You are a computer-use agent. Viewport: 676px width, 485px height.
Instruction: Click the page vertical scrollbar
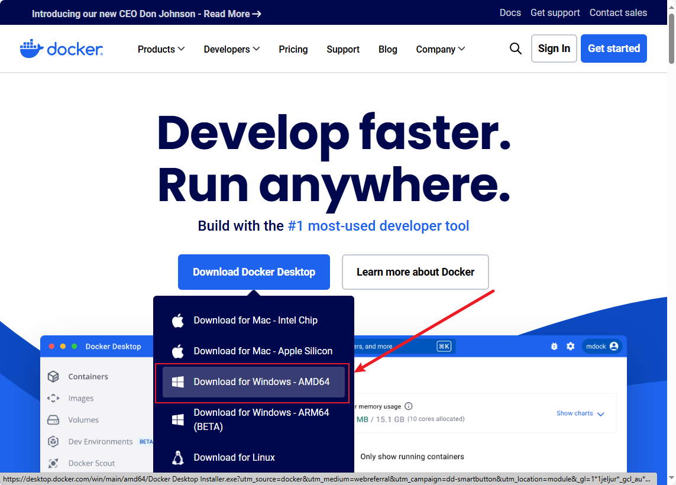(x=671, y=237)
